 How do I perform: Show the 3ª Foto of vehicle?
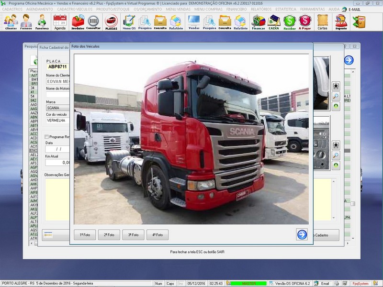[133, 235]
